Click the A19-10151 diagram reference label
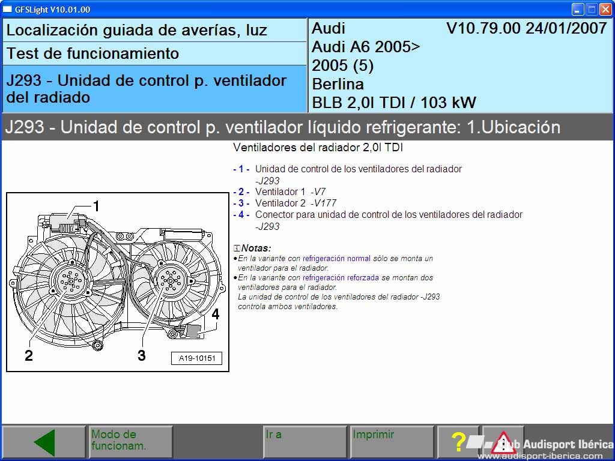 (197, 358)
